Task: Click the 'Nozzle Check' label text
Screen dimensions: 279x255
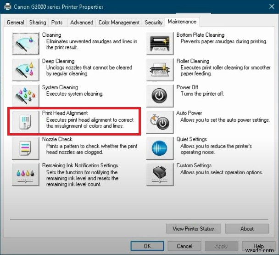Action: (57, 139)
